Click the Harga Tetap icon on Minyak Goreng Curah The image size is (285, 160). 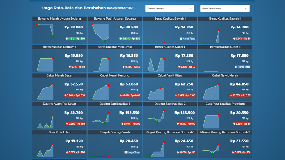click(126, 152)
